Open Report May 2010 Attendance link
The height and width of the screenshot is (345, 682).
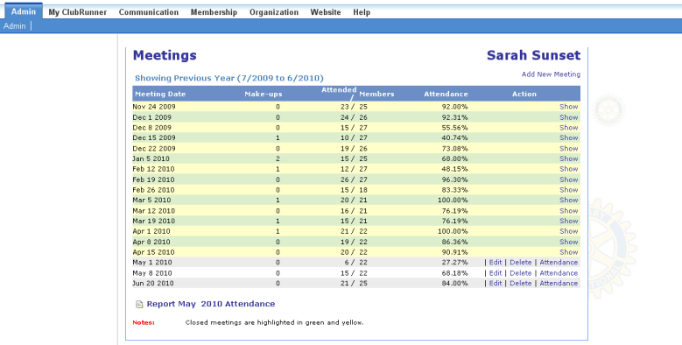[210, 304]
